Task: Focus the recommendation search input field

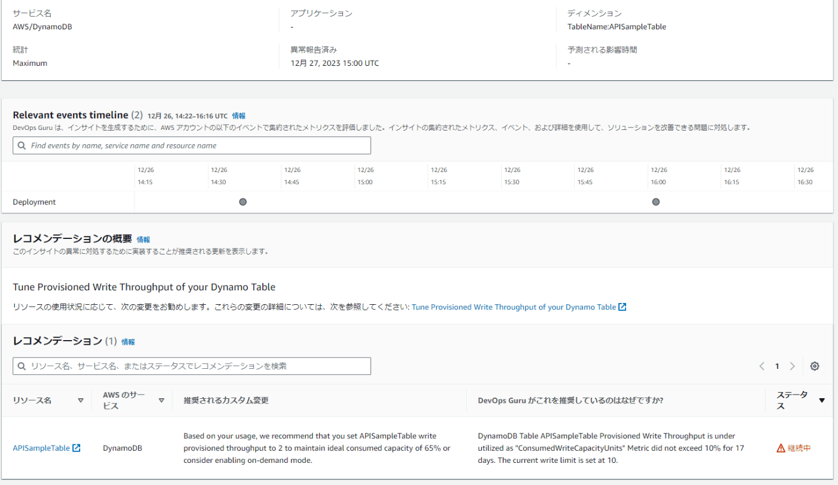Action: coord(192,366)
